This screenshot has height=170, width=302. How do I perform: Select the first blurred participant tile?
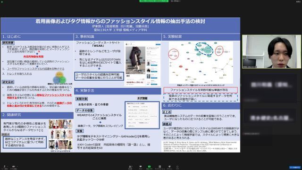[269, 85]
